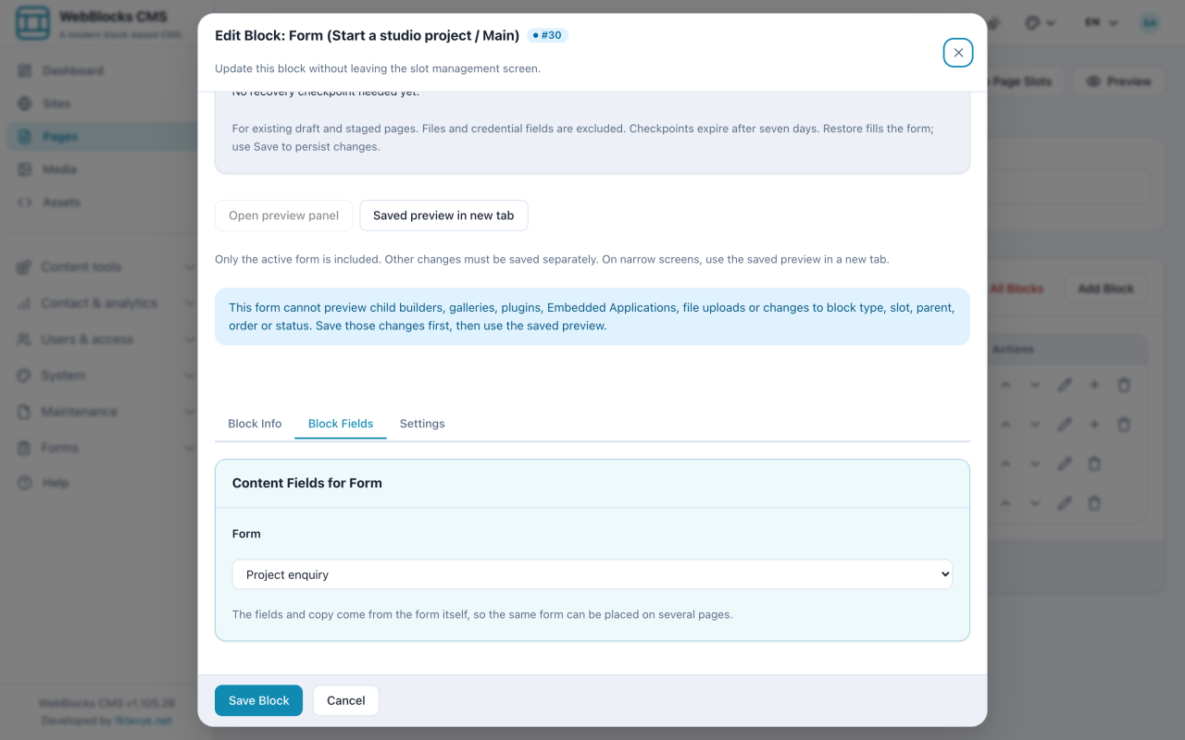Switch to the Block Info tab
This screenshot has width=1185, height=740.
tap(255, 424)
